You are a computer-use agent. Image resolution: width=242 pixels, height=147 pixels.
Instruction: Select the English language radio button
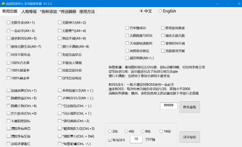pos(160,11)
